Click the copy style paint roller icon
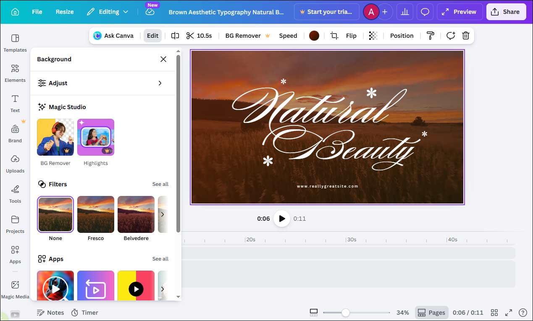Viewport: 533px width, 321px height. pyautogui.click(x=430, y=36)
